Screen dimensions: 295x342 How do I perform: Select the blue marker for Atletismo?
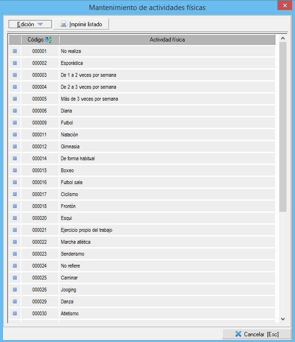(x=15, y=313)
